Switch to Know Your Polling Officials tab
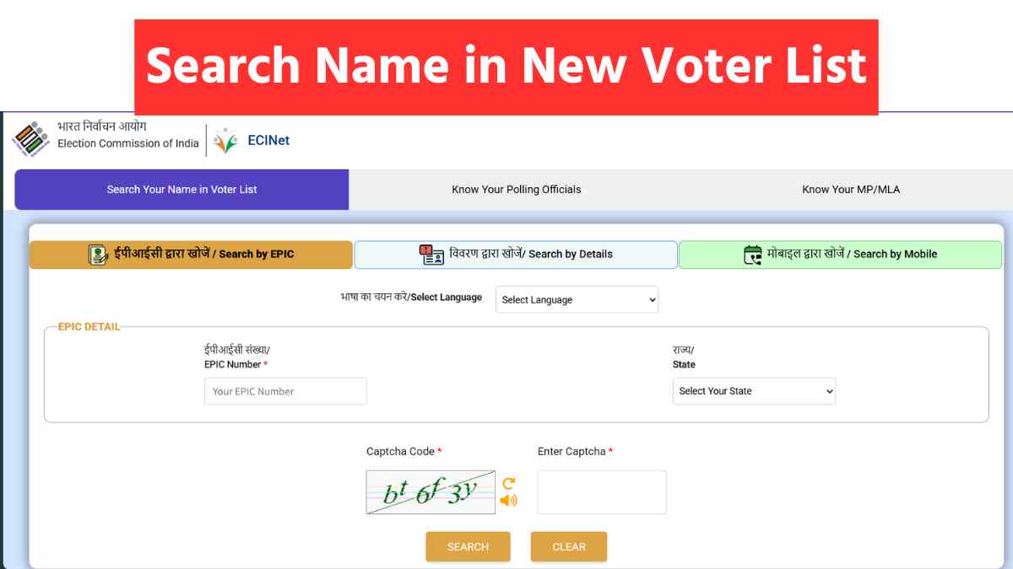 [x=516, y=190]
